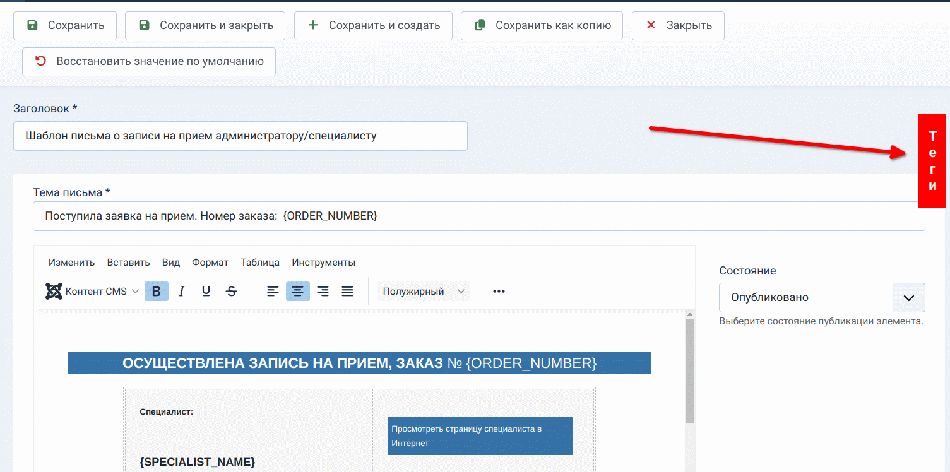This screenshot has width=950, height=472.
Task: Open the Состояние dropdown set to Опубликовано
Action: 821,297
